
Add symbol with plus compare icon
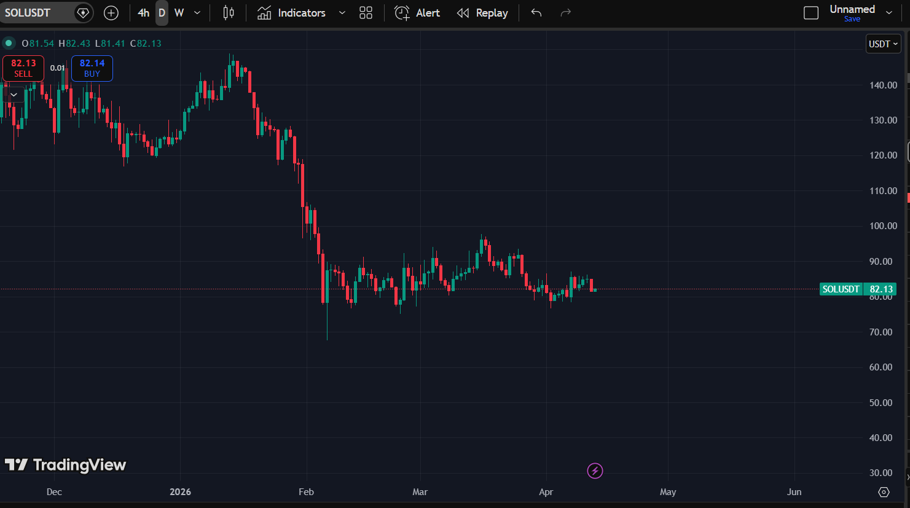pyautogui.click(x=111, y=13)
